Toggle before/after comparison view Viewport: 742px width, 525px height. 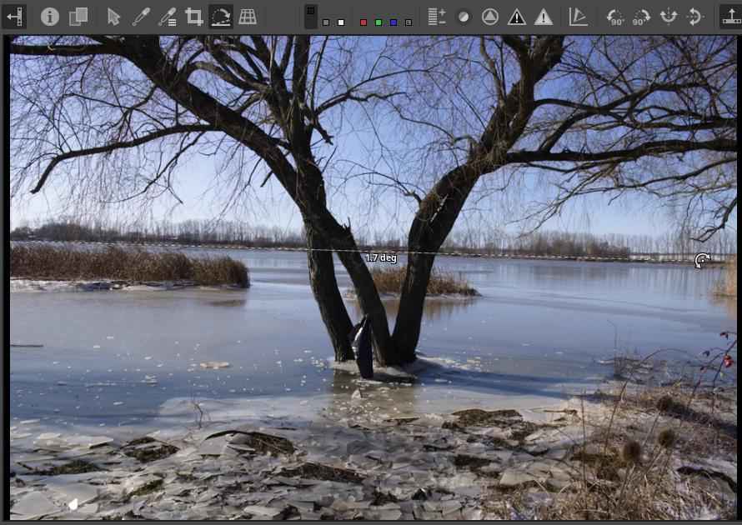(x=78, y=17)
